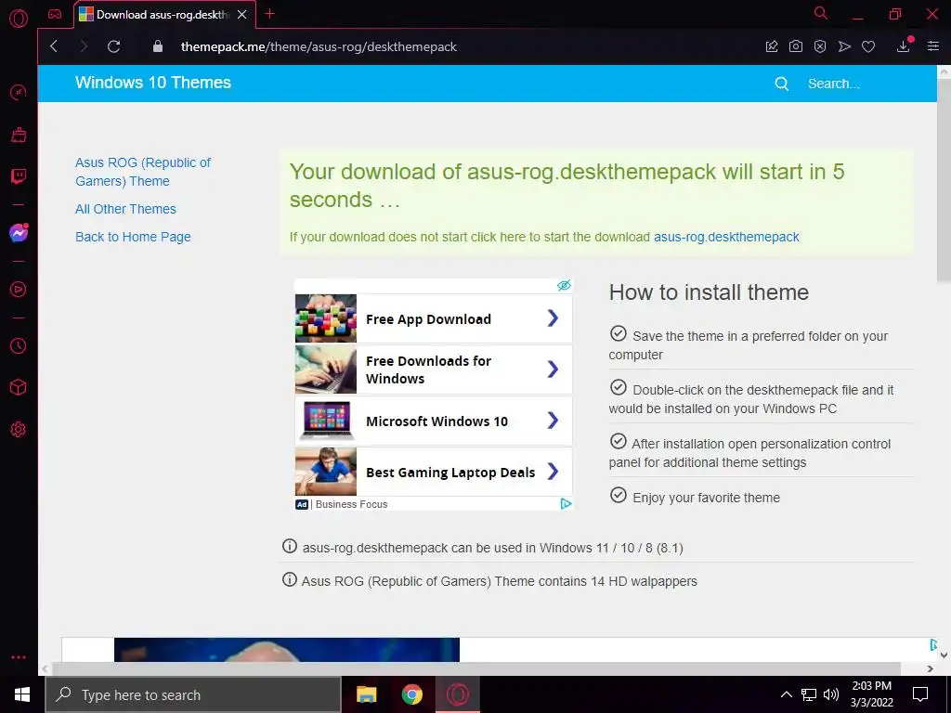Image resolution: width=951 pixels, height=713 pixels.
Task: Go back to the previous page
Action: (54, 46)
